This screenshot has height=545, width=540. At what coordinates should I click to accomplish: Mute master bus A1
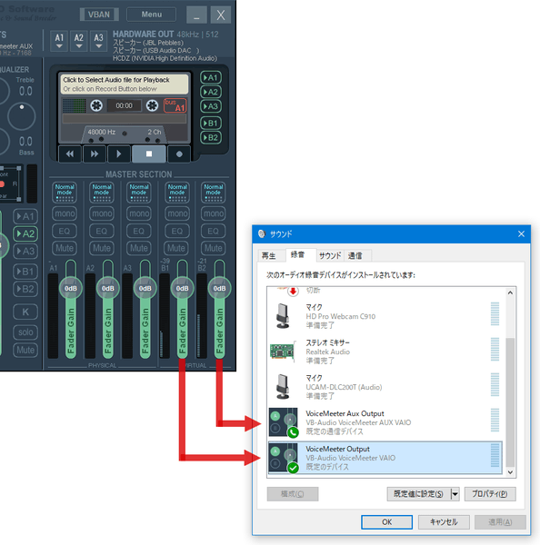click(x=65, y=248)
